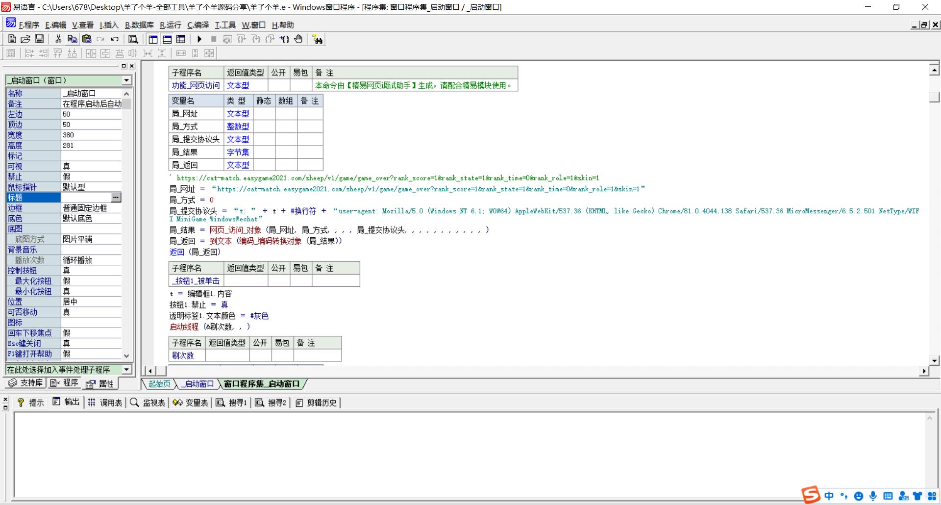Open the print preview magnifier icon

click(133, 39)
